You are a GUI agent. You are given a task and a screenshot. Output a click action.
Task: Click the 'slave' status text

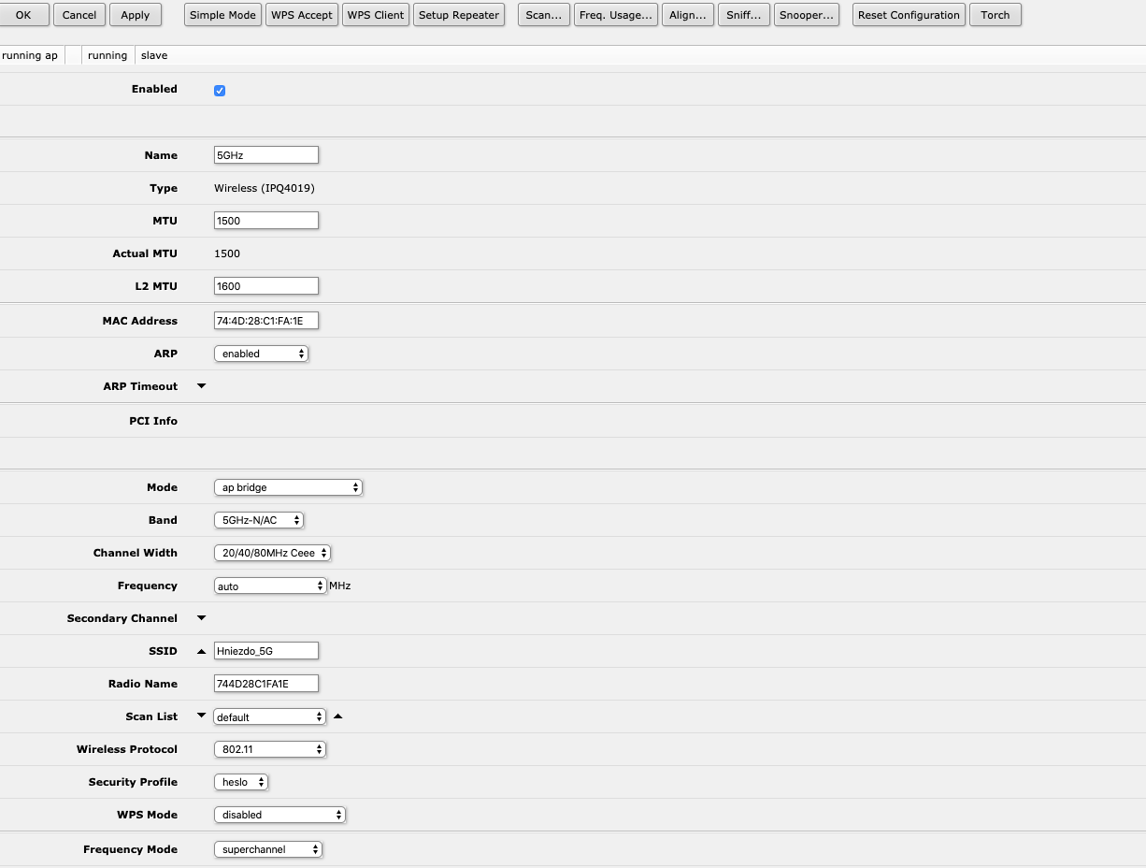coord(154,56)
